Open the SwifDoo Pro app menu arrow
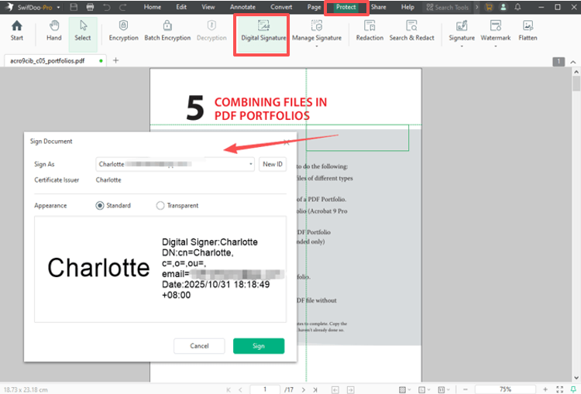The width and height of the screenshot is (581, 394). pos(58,8)
